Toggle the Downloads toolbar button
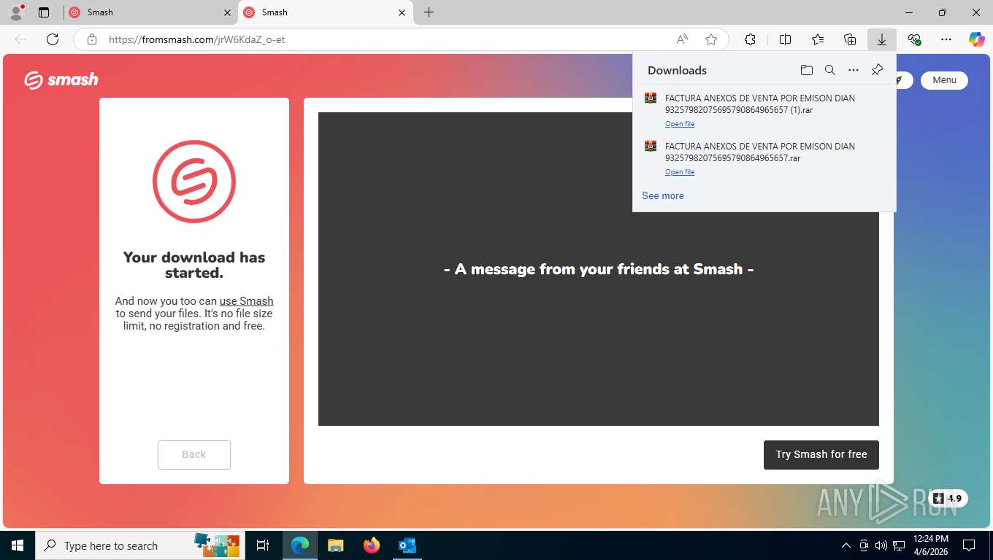Image resolution: width=993 pixels, height=560 pixels. pos(882,39)
